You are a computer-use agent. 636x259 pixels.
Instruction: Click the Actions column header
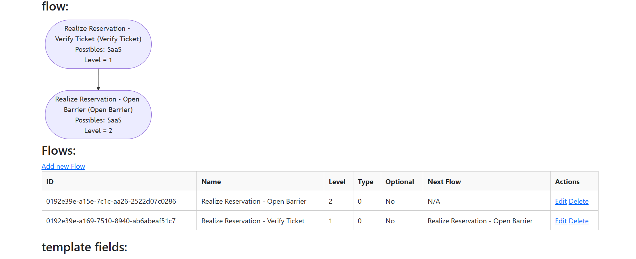(x=567, y=182)
